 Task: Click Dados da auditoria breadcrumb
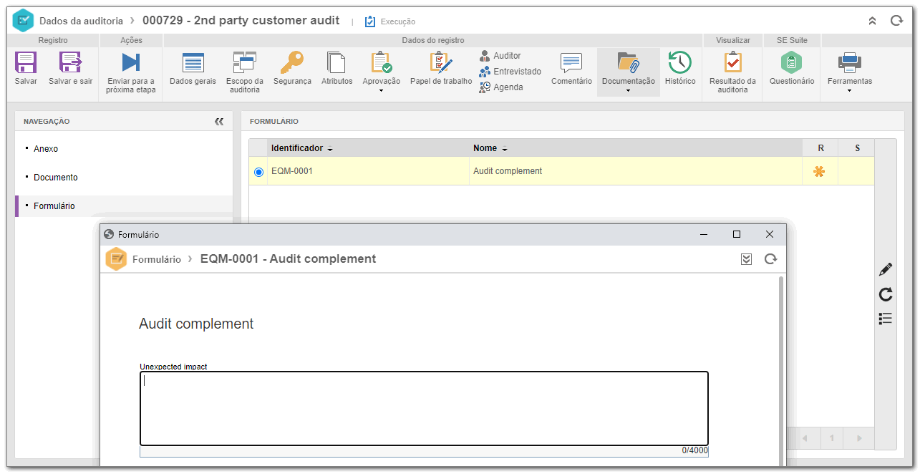pos(82,21)
